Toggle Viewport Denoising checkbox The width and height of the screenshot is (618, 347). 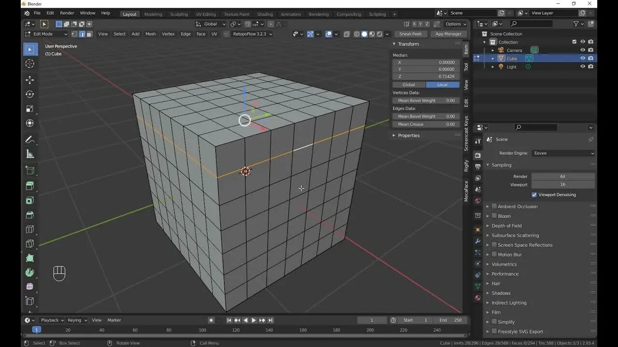pos(534,195)
